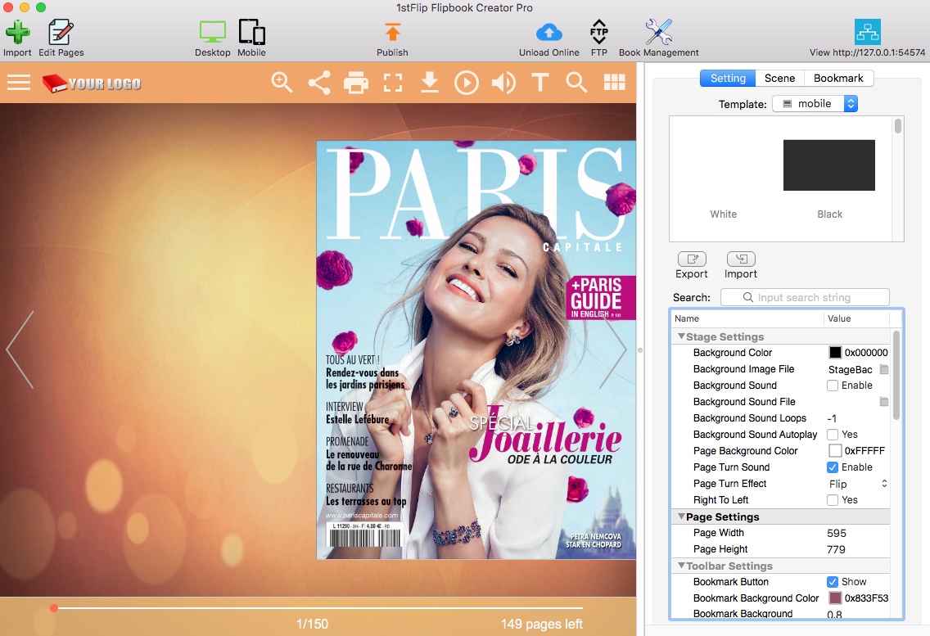Collapse the Toolbar Settings group
The height and width of the screenshot is (636, 930).
point(681,566)
